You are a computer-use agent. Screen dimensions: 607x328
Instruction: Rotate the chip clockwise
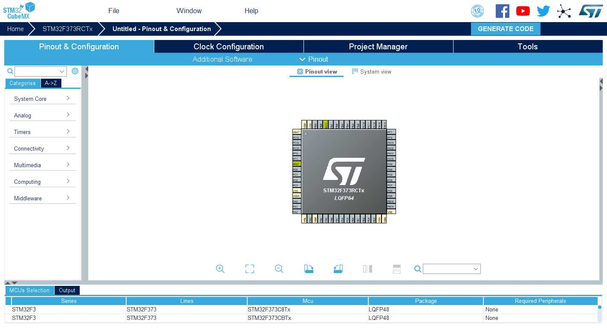[x=309, y=269]
